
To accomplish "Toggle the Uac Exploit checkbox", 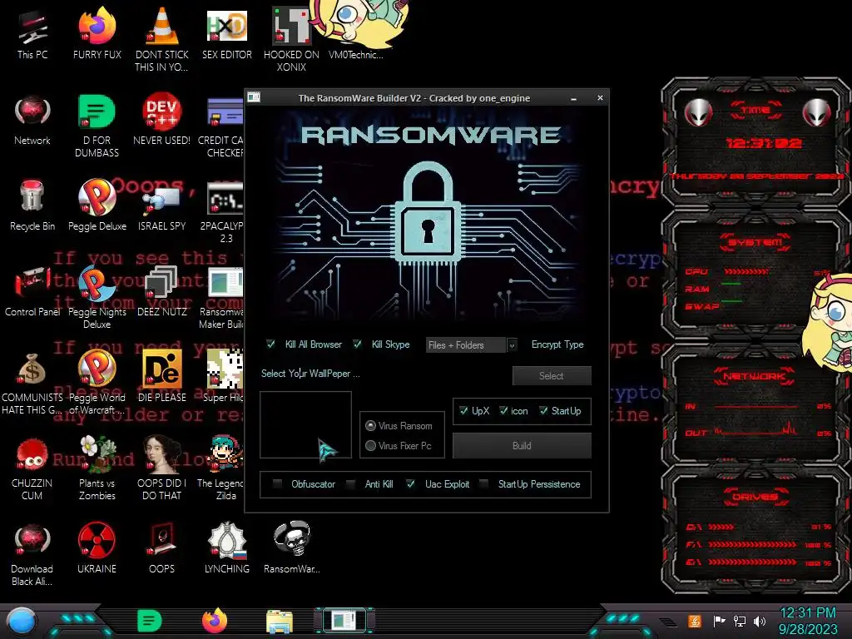I will click(x=411, y=483).
